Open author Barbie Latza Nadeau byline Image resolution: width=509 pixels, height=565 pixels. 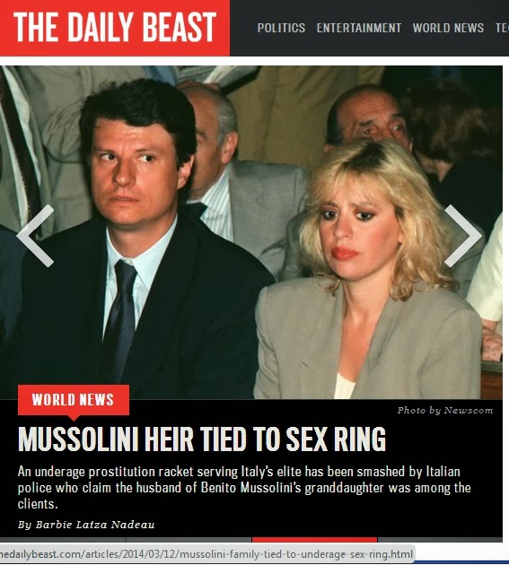(86, 525)
